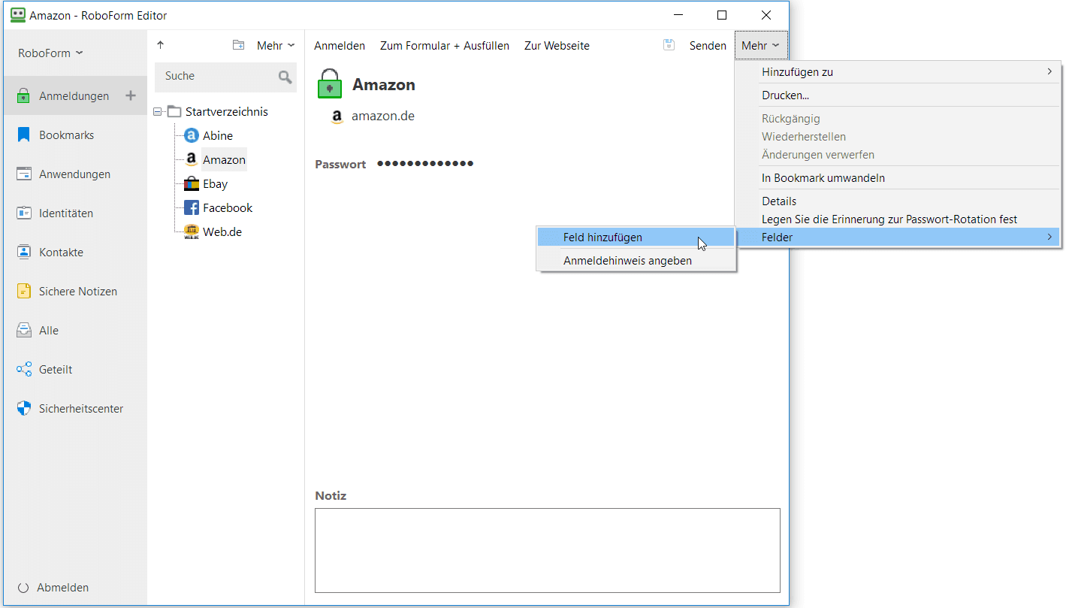
Task: Click the masked Passwort field
Action: pos(425,164)
